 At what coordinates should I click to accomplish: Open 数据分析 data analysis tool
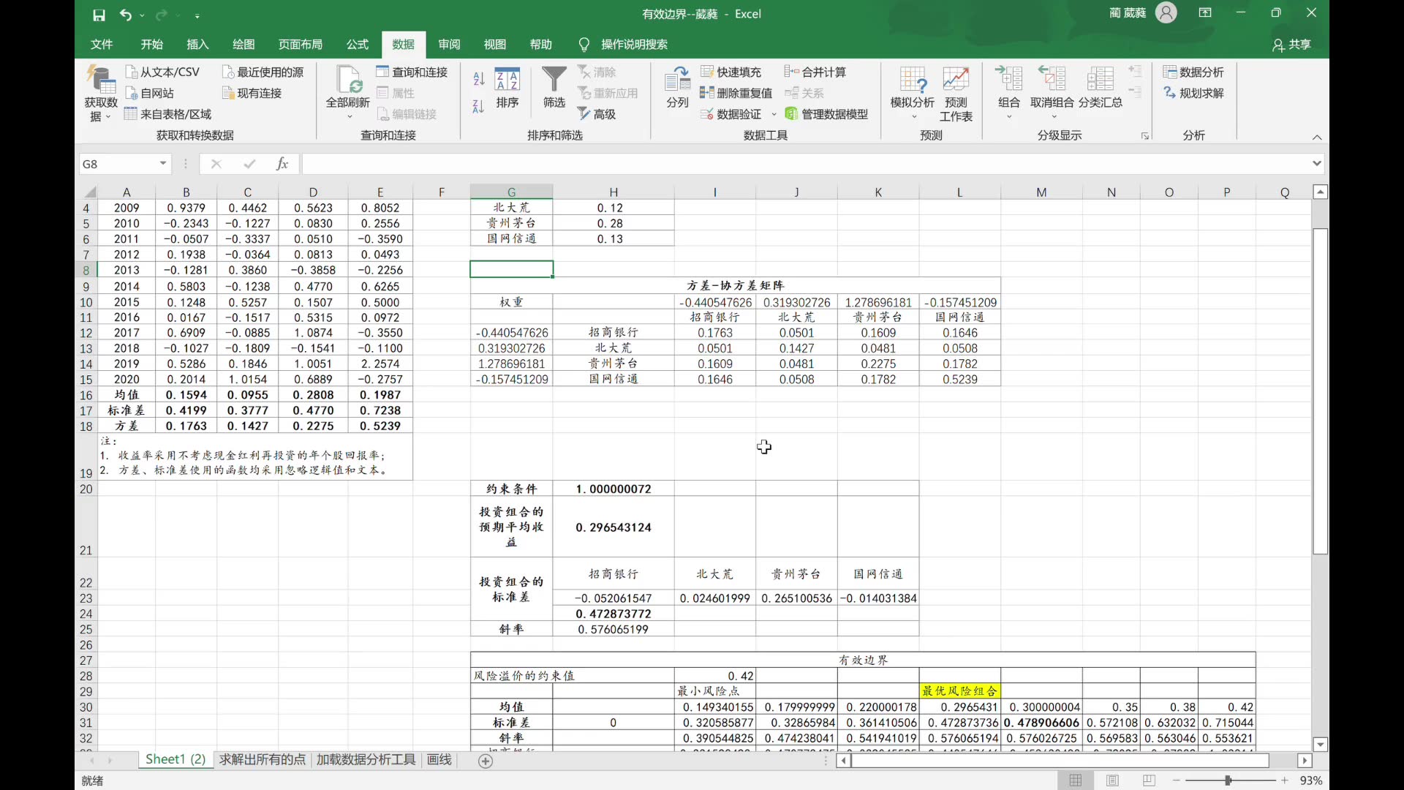1193,72
